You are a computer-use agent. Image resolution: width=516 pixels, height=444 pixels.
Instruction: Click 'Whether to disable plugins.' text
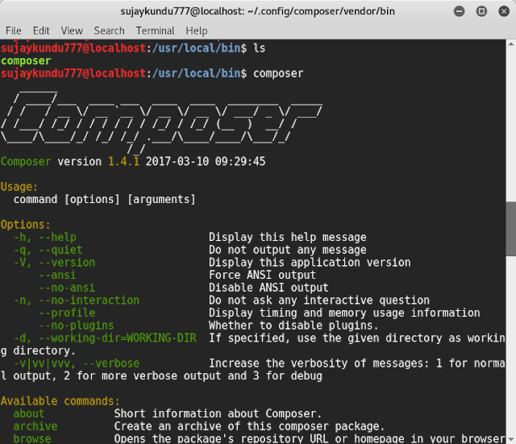(x=293, y=326)
